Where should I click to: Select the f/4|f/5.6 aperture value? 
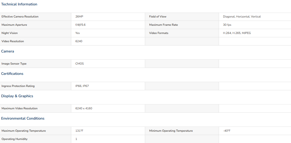(81, 25)
